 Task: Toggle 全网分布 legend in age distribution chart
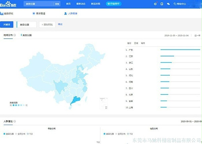pyautogui.click(x=22, y=134)
